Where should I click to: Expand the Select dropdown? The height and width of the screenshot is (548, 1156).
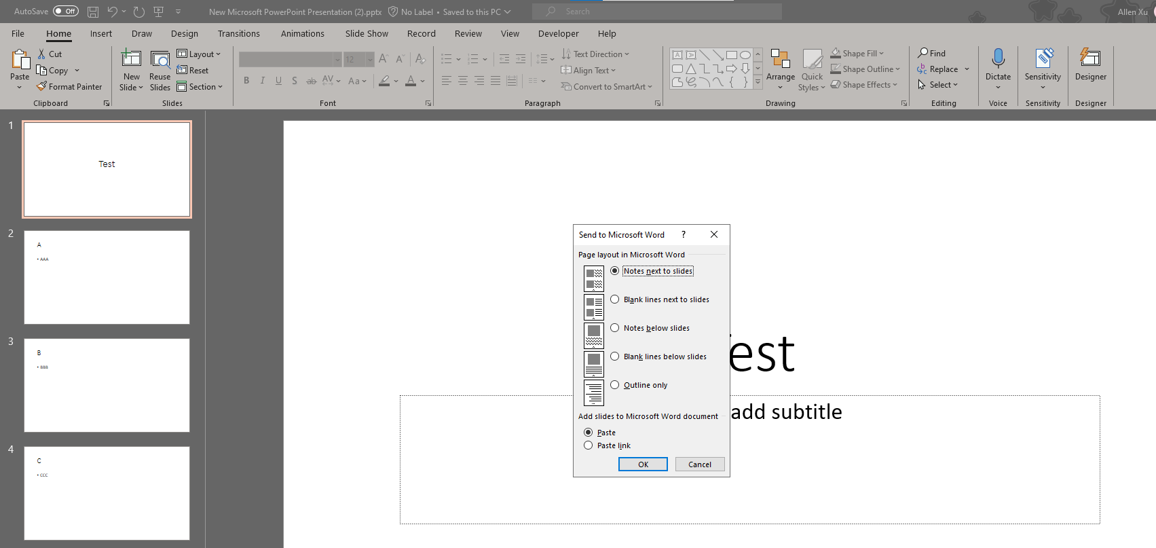pyautogui.click(x=937, y=85)
